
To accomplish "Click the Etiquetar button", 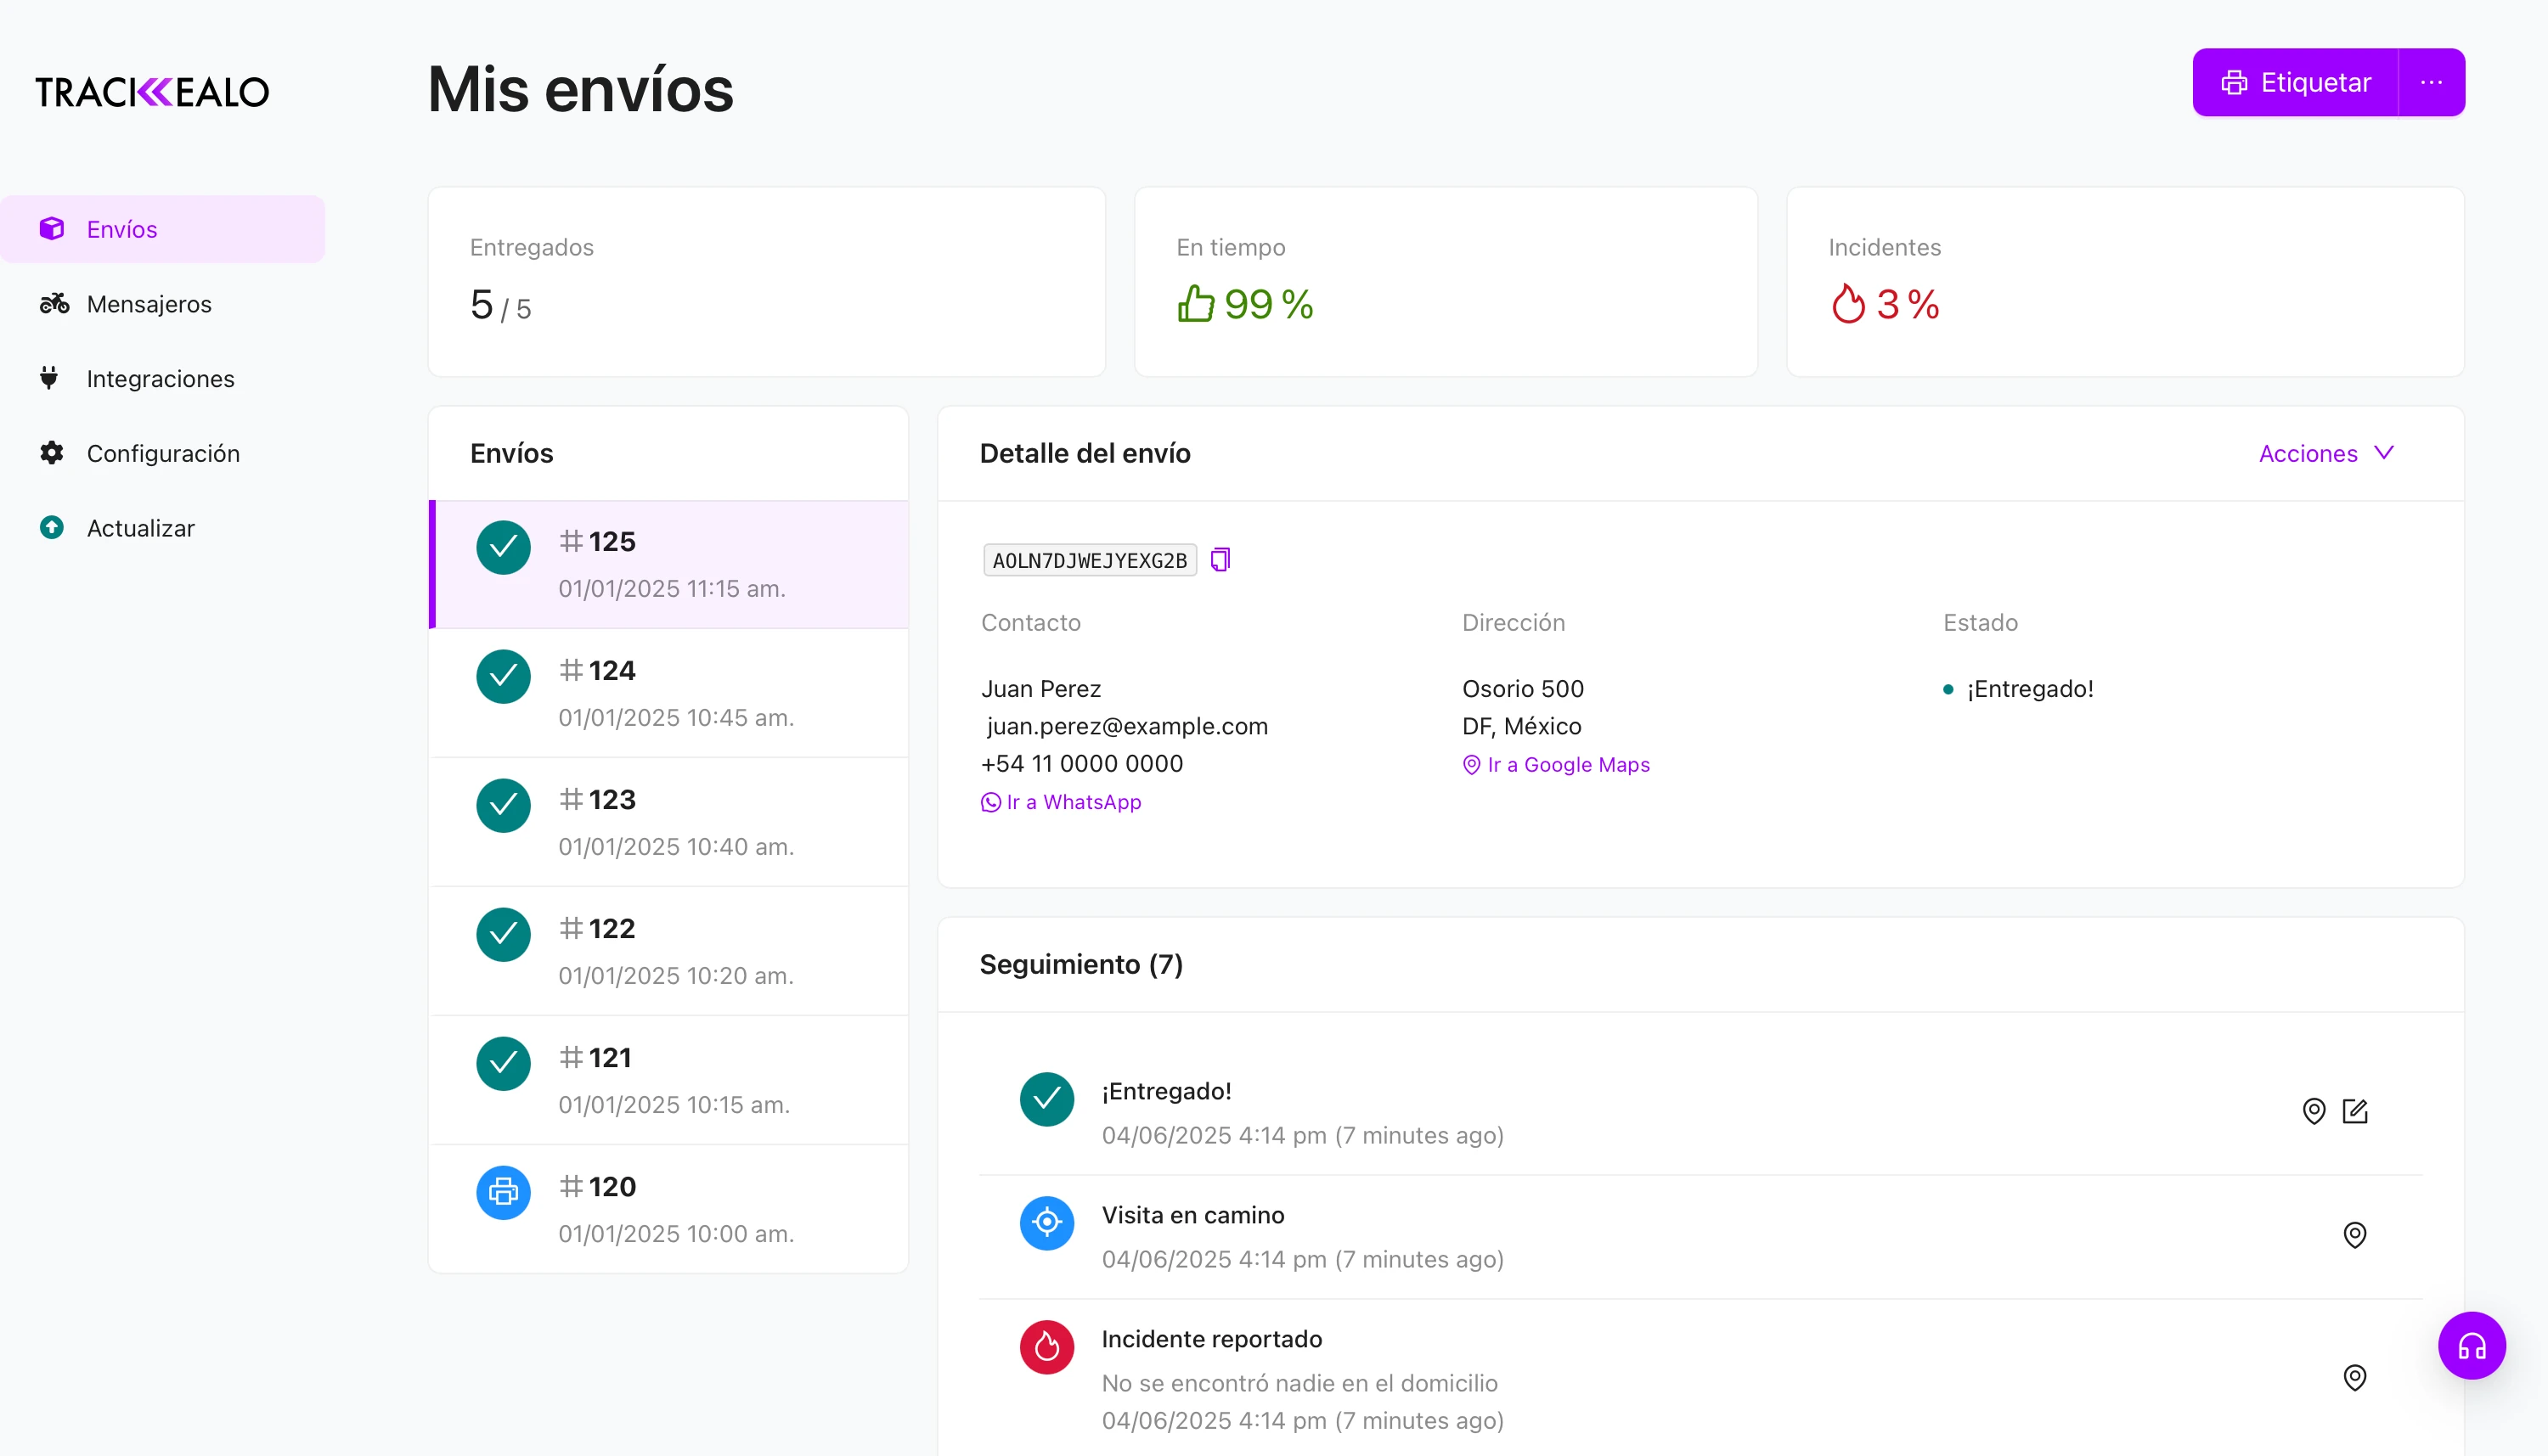I will 2295,82.
